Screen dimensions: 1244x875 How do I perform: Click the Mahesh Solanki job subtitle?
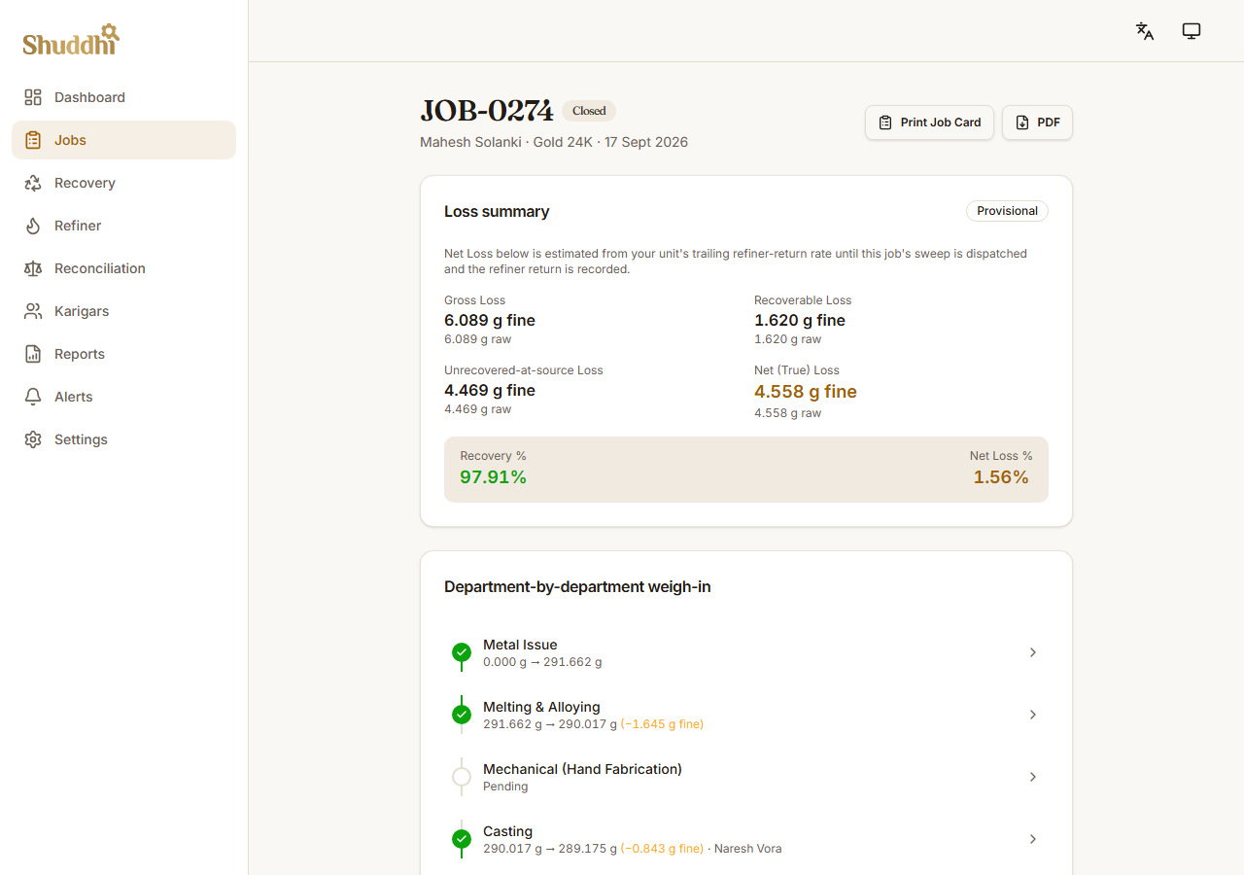[554, 142]
